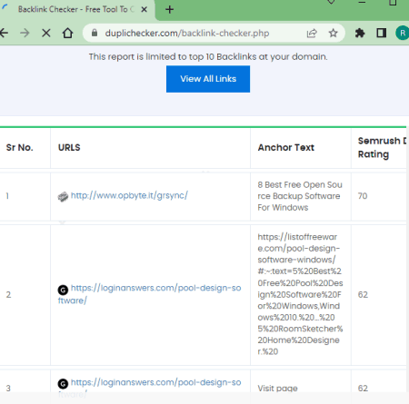Open the profile avatar R

[403, 33]
